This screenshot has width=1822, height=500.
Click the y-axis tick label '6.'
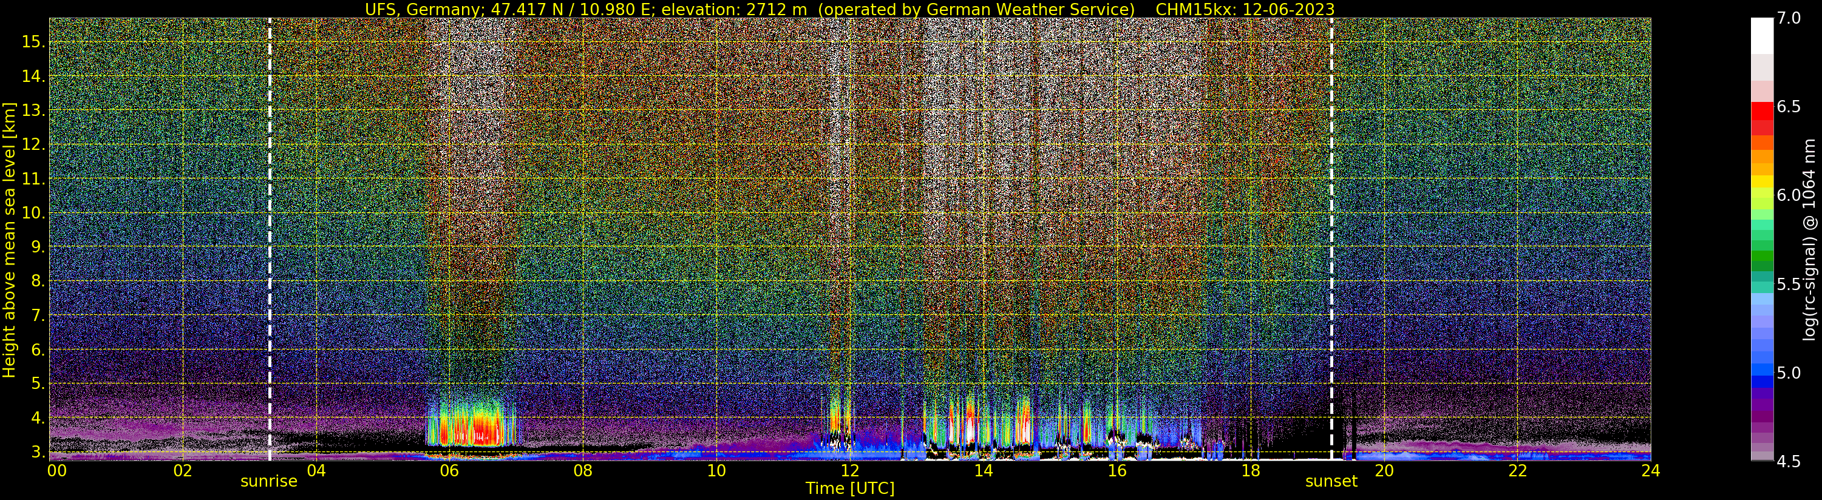coord(38,350)
